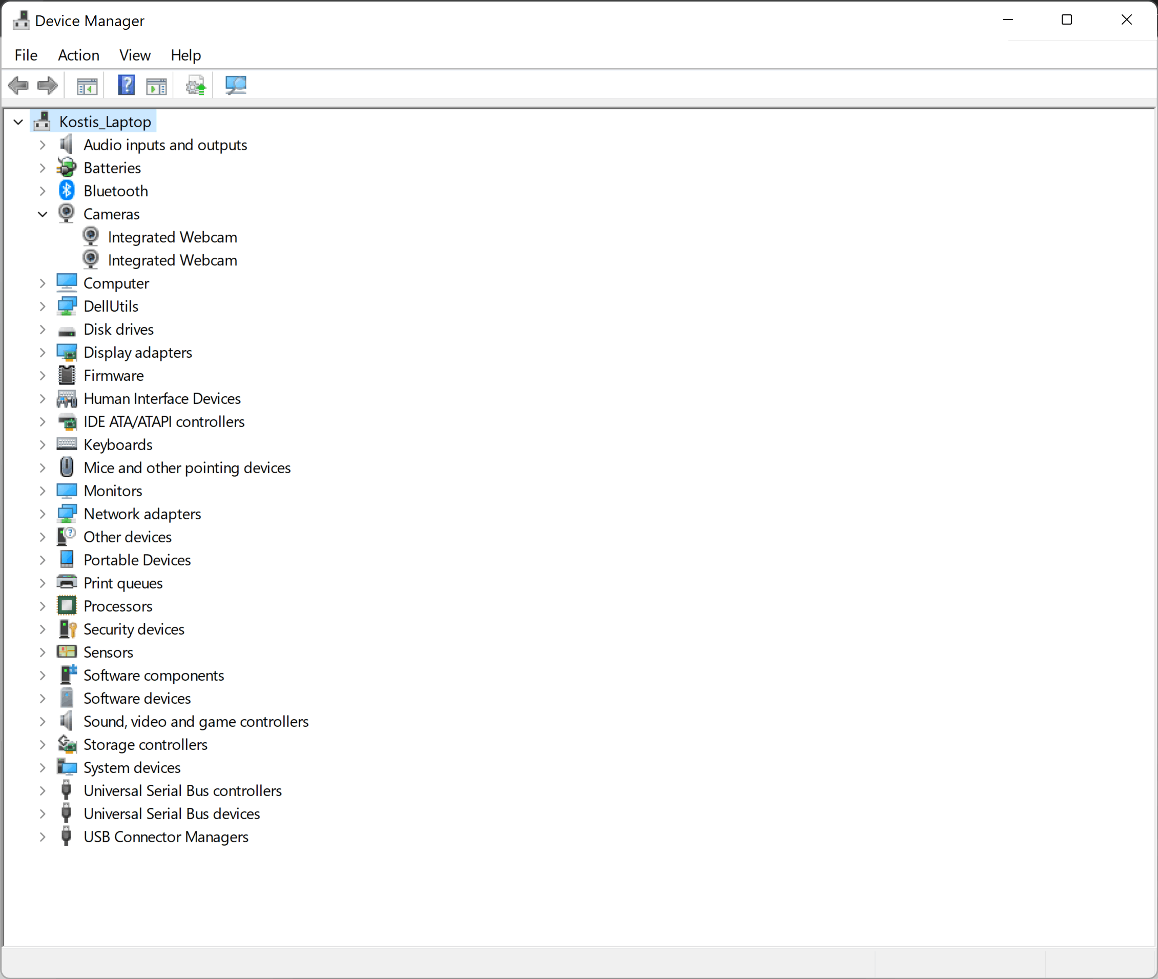The image size is (1158, 979).
Task: Expand Sound, video and game controllers
Action: 43,722
